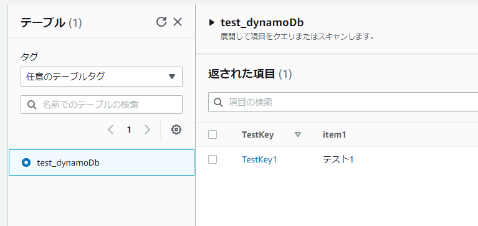Go to previous page of tables
Screen dimensions: 478x226
(x=111, y=129)
